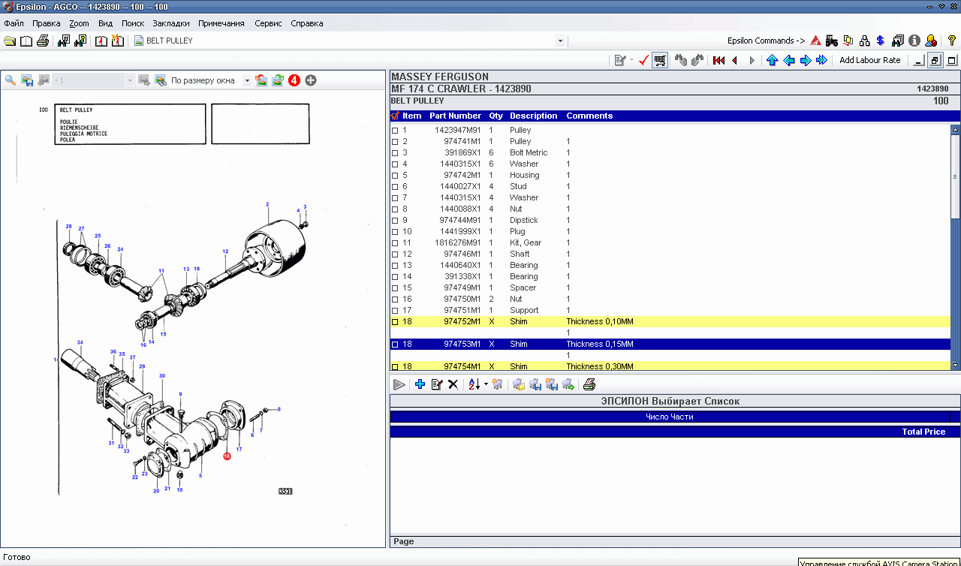The image size is (961, 566).
Task: Click the blue double right arrow icon
Action: pyautogui.click(x=821, y=60)
